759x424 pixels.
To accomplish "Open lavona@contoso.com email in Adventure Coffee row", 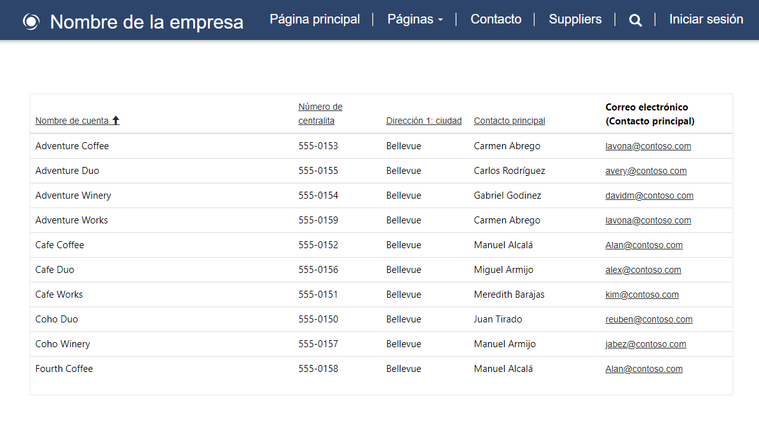I will point(648,146).
